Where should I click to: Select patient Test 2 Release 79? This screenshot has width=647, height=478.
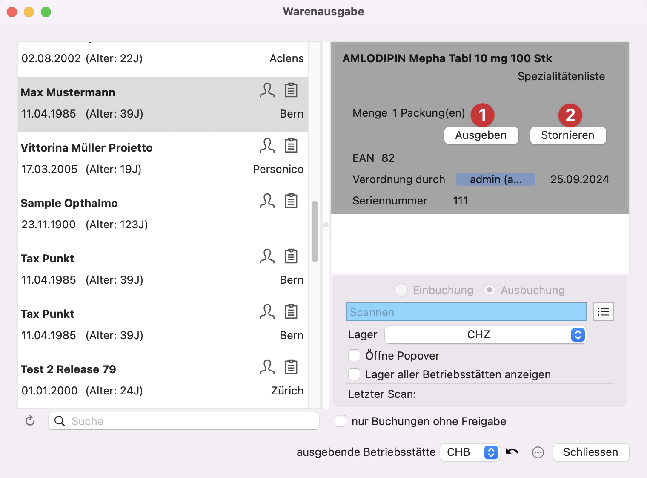(163, 381)
